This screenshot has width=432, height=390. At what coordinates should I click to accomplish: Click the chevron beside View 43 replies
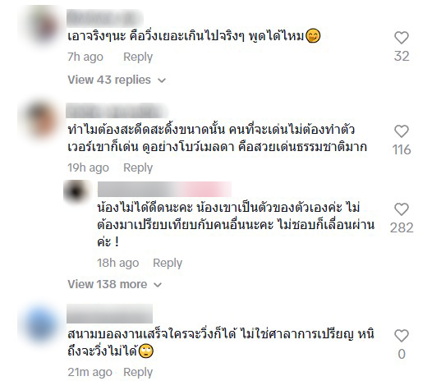pyautogui.click(x=162, y=80)
